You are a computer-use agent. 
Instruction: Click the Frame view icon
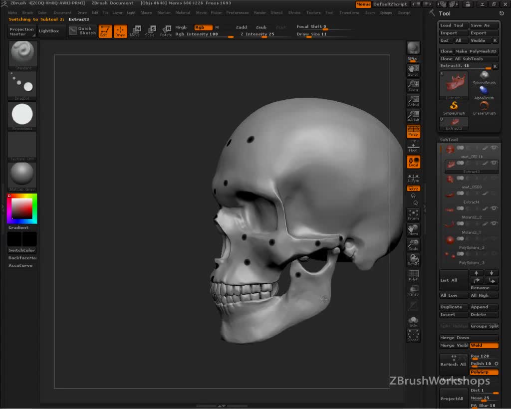click(413, 214)
